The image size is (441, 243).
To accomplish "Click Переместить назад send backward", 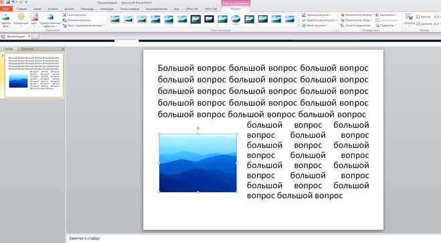I will pos(355,20).
